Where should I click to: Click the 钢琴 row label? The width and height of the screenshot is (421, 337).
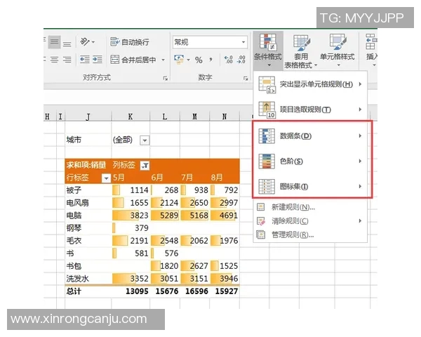point(74,228)
